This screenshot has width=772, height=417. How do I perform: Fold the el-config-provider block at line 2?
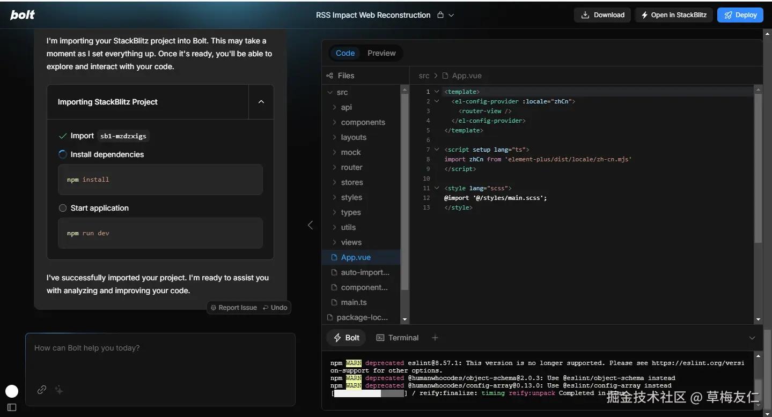point(437,101)
